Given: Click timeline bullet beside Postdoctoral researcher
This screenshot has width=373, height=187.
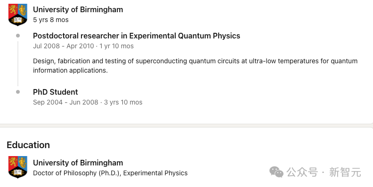Looking at the screenshot, I should pos(18,36).
